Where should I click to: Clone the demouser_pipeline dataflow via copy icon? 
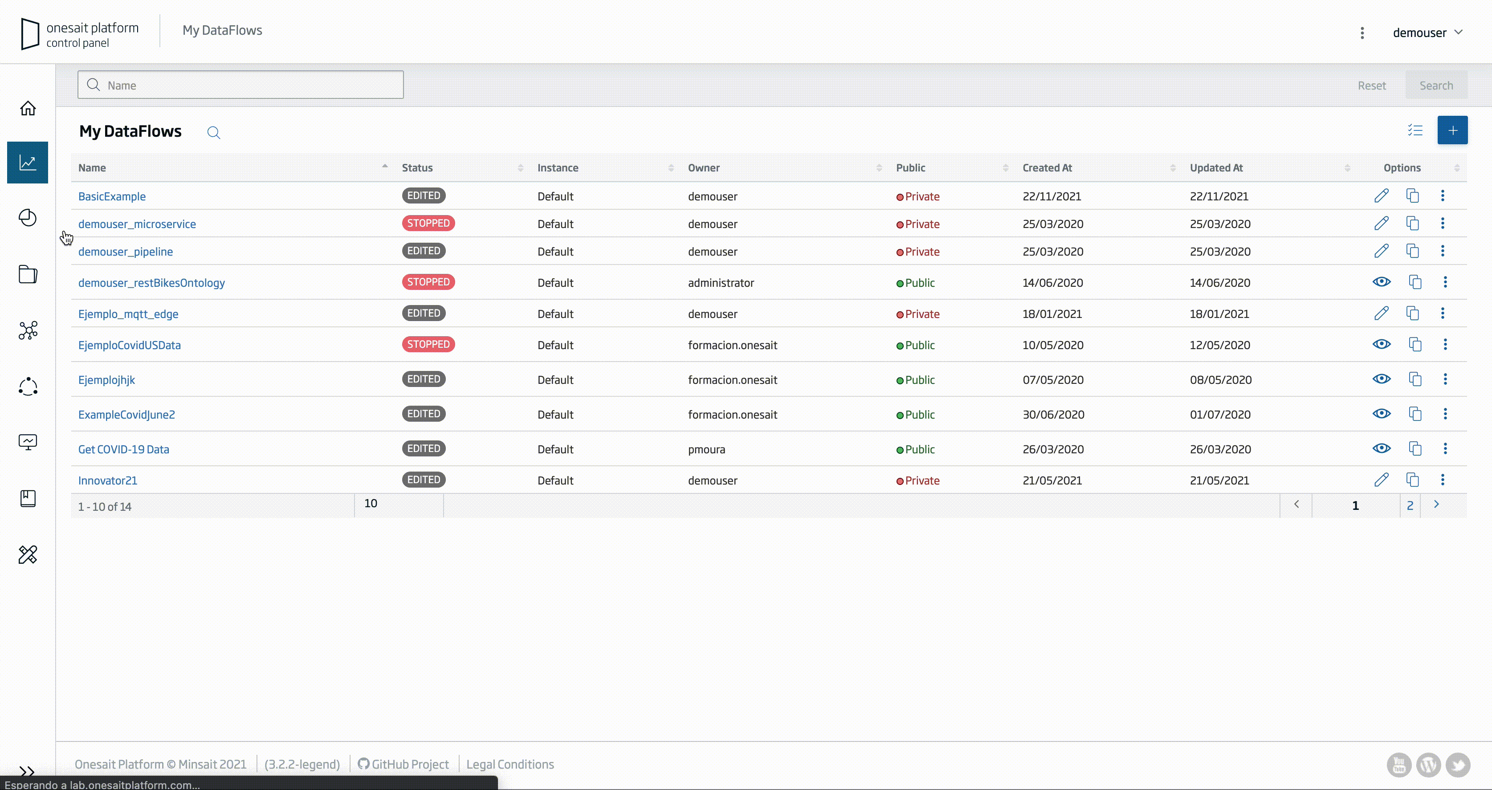pos(1413,251)
